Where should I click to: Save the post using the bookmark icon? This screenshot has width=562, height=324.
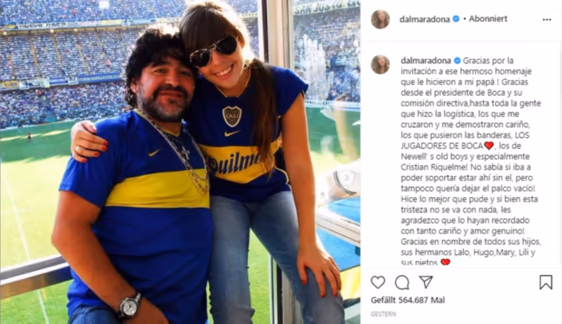coord(546,282)
